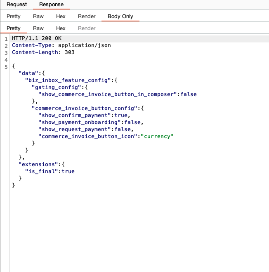
Task: Click line number 5 in the gutter
Action: coord(6,67)
